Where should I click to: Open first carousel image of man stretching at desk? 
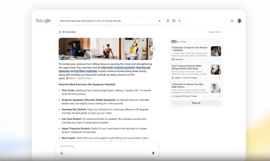[x=75, y=49]
